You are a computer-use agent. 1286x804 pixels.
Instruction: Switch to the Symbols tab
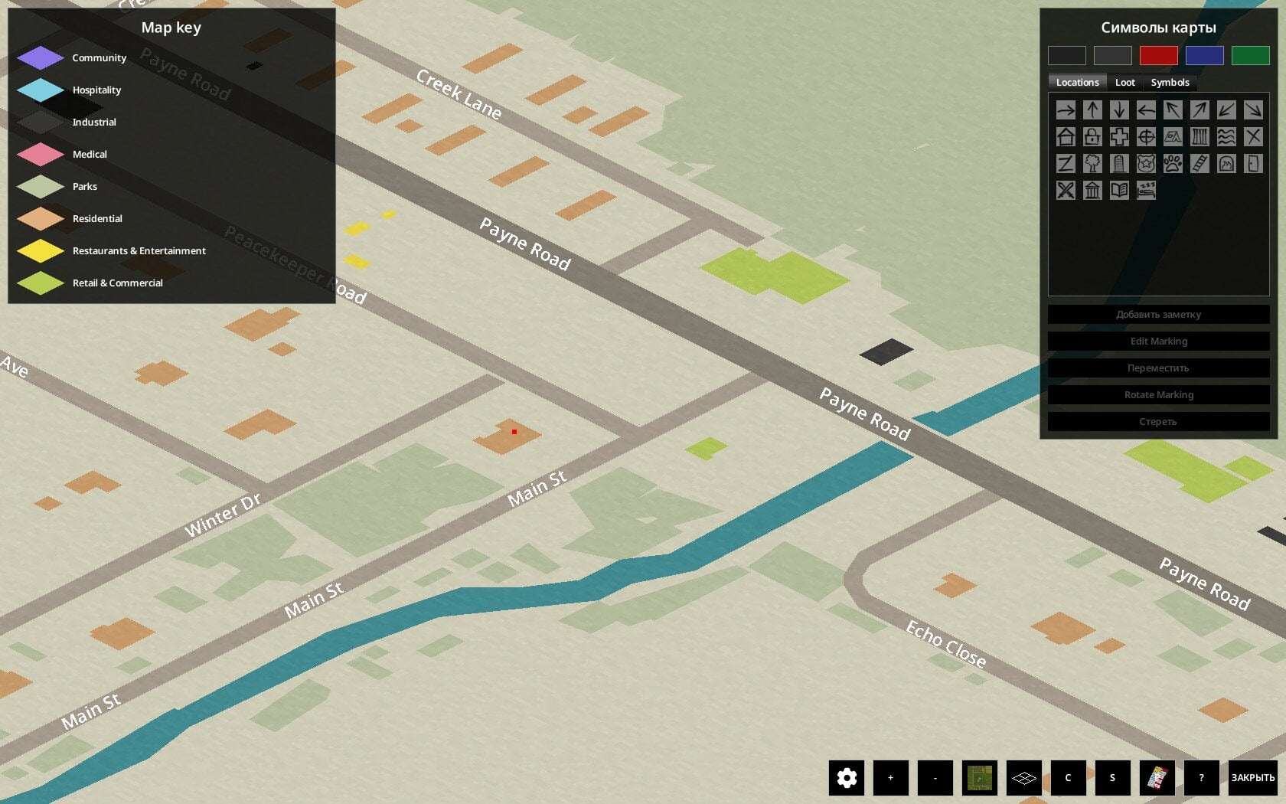1170,82
